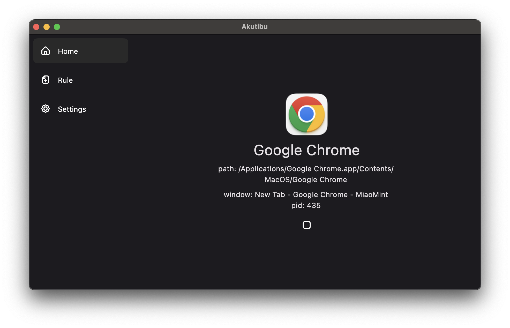Click the Akutibu title bar text
This screenshot has height=328, width=510.
tap(254, 27)
